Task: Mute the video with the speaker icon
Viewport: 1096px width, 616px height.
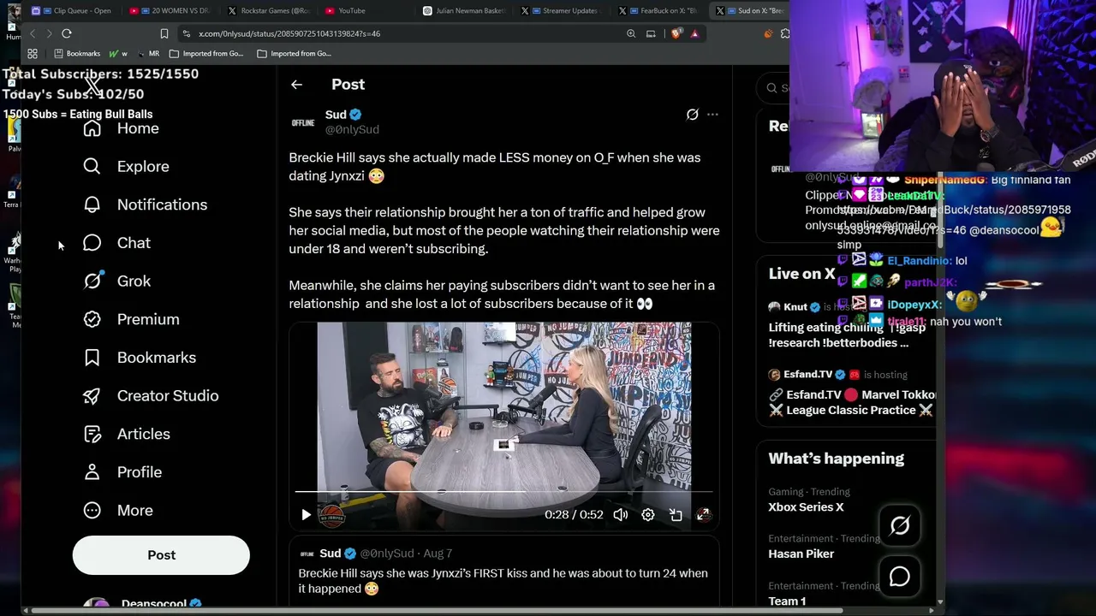Action: click(621, 514)
